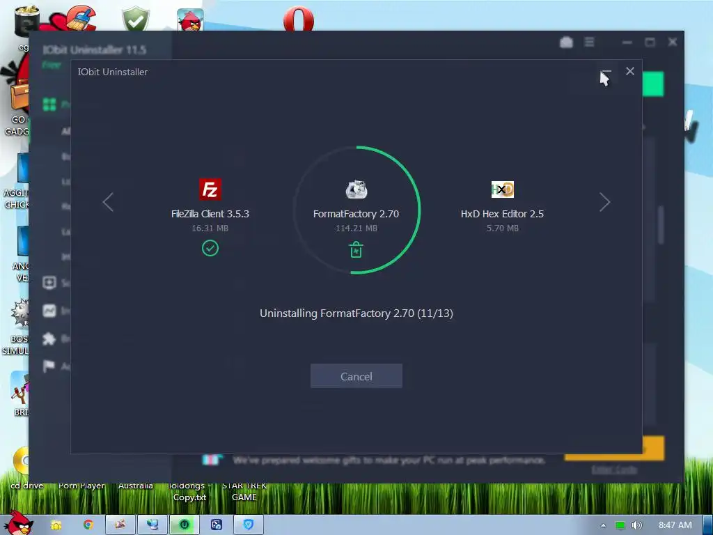This screenshot has width=713, height=535.
Task: Click the HxD Hex Editor icon
Action: pyautogui.click(x=503, y=189)
